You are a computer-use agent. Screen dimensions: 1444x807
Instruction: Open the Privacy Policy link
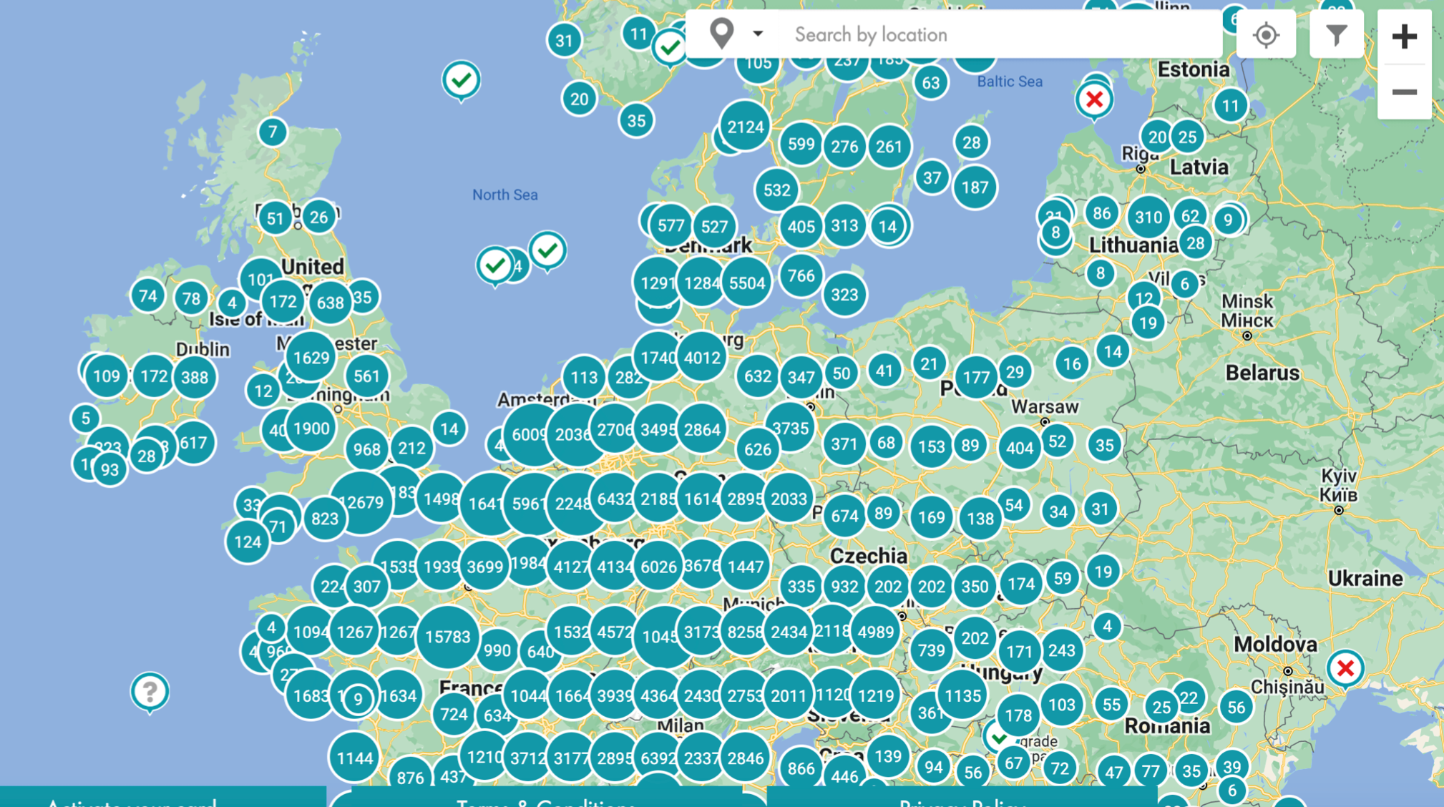(961, 800)
